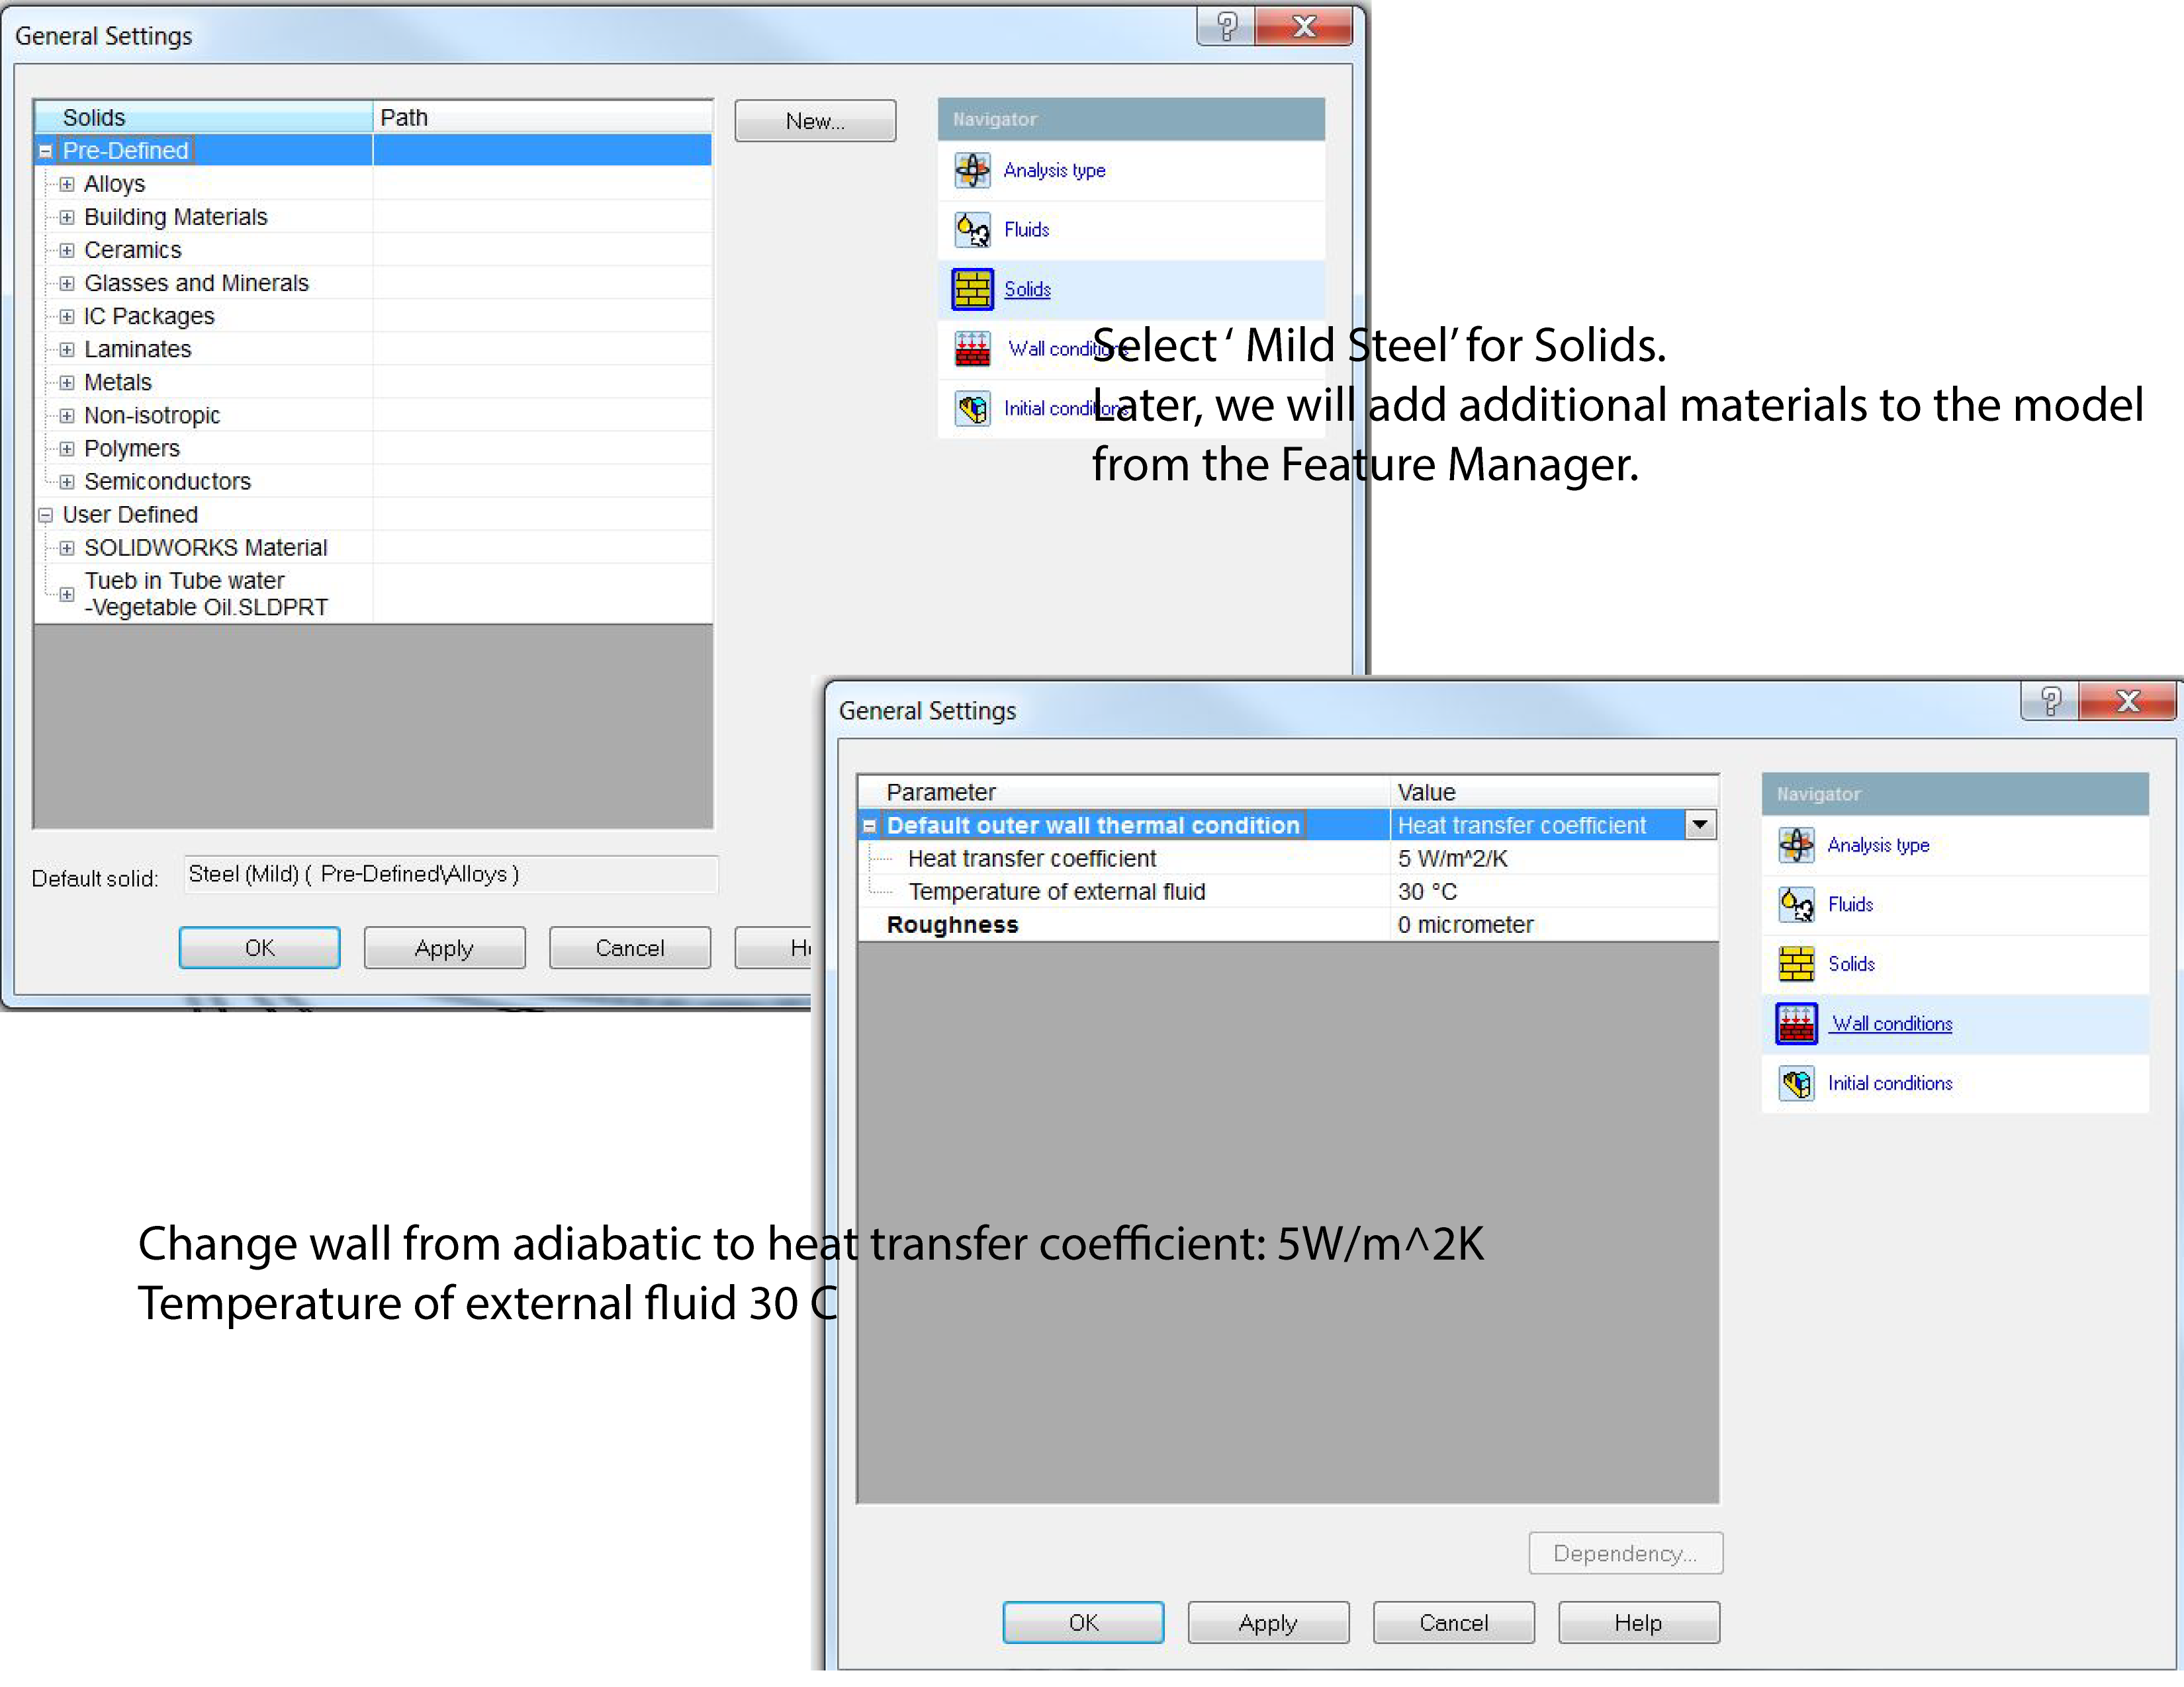The image size is (2184, 1687).
Task: Click the Initial conditions icon in the lower Navigator
Action: (x=1796, y=1082)
